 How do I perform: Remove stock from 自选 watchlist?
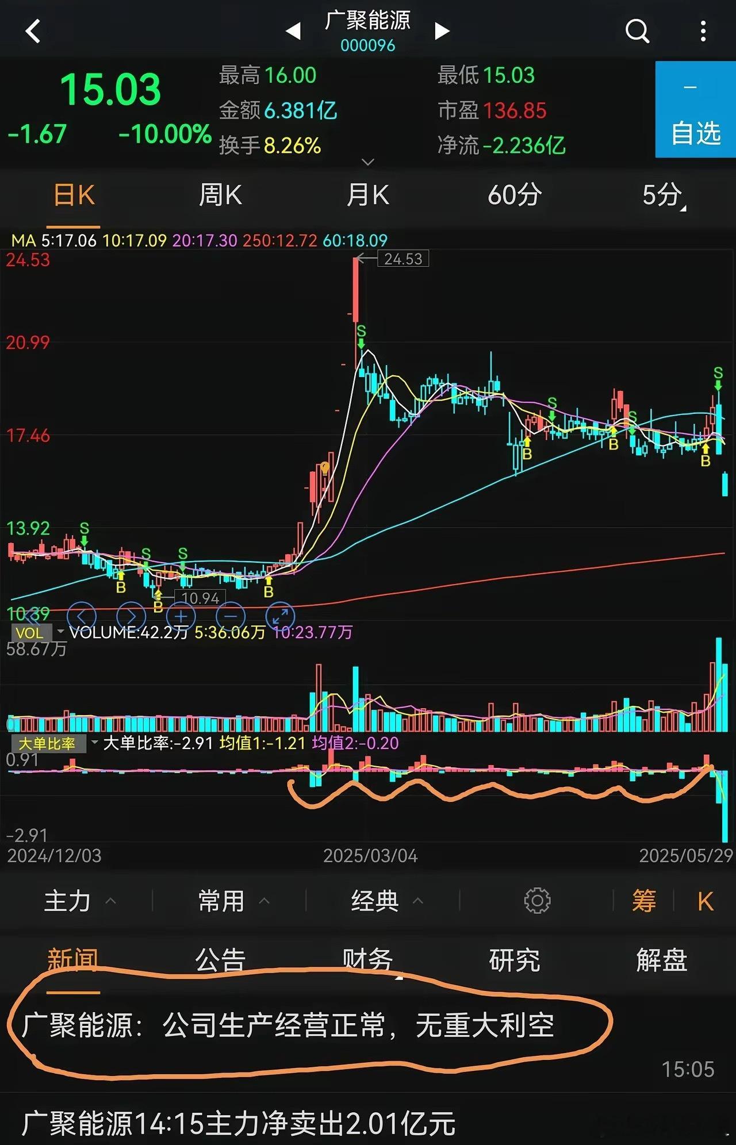[x=696, y=109]
